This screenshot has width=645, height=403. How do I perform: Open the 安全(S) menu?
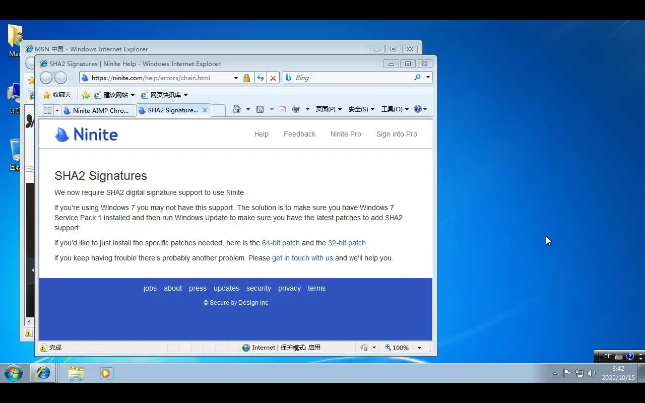click(x=361, y=109)
